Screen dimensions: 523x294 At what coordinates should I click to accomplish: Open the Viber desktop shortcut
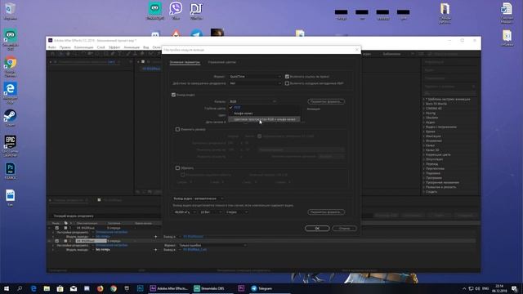point(176,10)
